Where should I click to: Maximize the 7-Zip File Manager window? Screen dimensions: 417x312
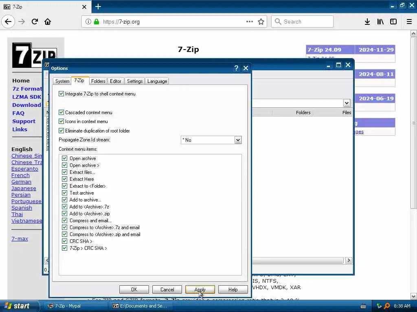point(338,65)
